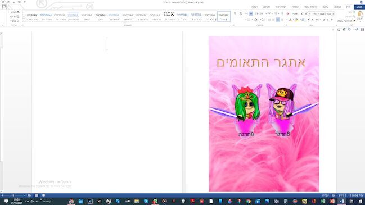Expand the styles gallery more arrow

[x=24, y=20]
